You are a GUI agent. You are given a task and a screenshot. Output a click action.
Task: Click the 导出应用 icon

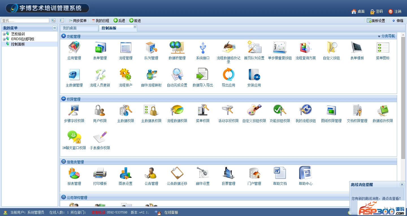coord(229,75)
